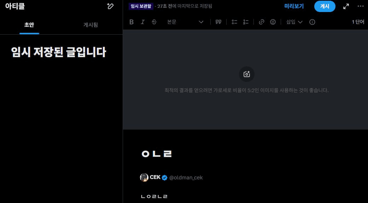
Task: Click the 5:2 image ratio hint text
Action: 246,90
